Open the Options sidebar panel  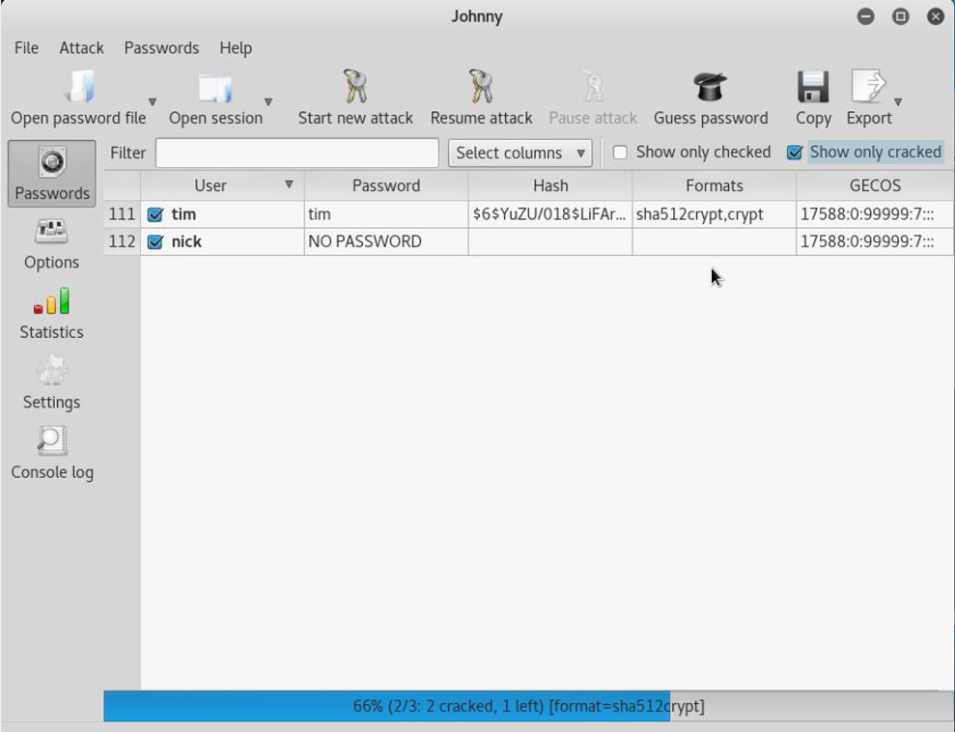[52, 245]
